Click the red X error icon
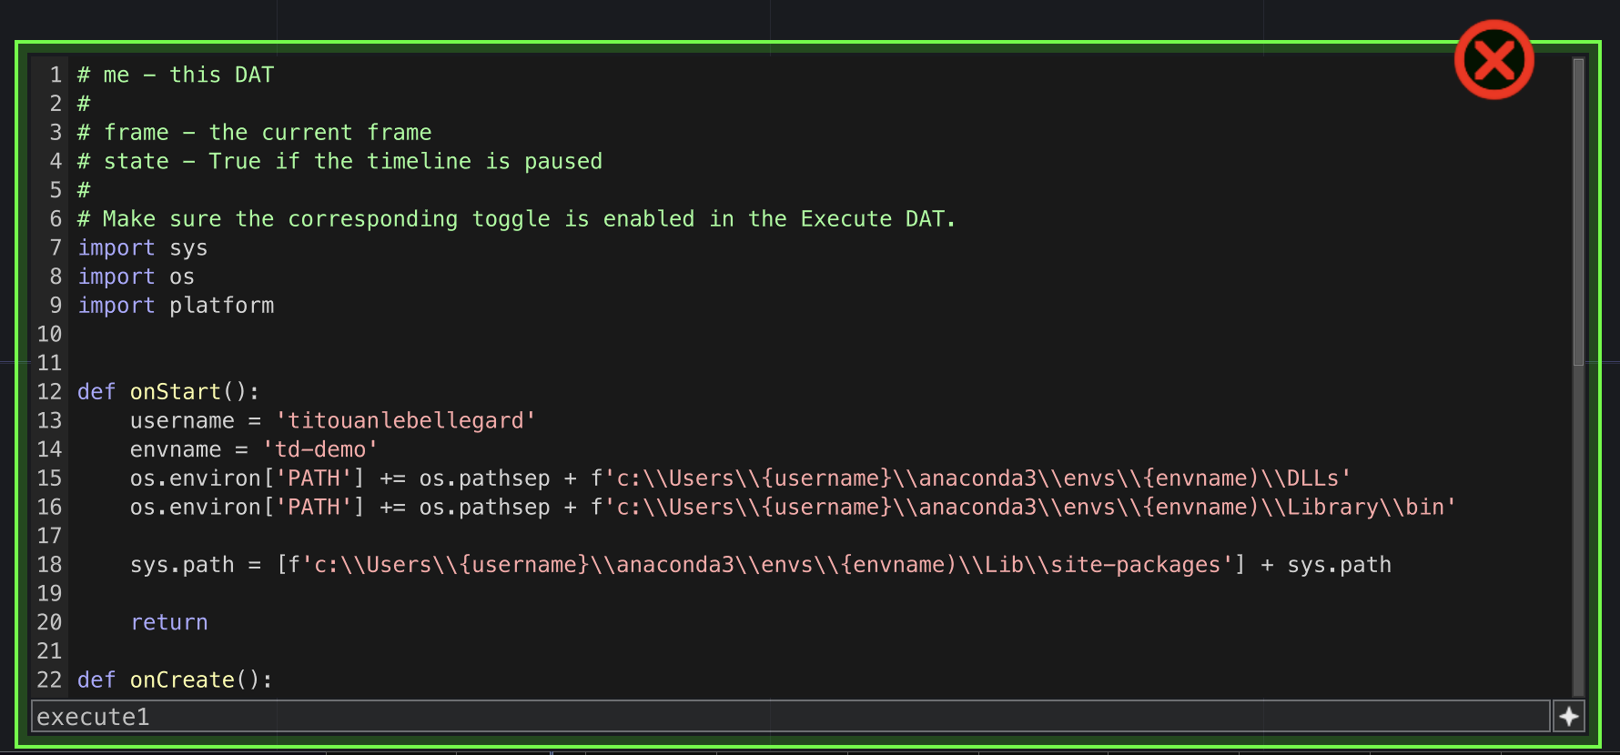 click(1493, 60)
